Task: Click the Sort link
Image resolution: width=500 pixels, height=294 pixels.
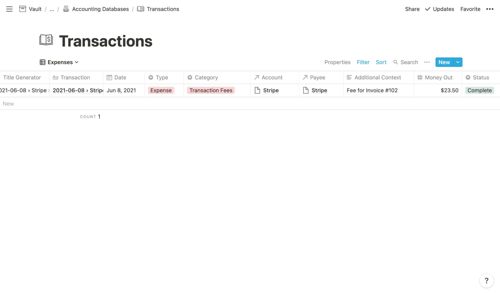Action: [381, 62]
